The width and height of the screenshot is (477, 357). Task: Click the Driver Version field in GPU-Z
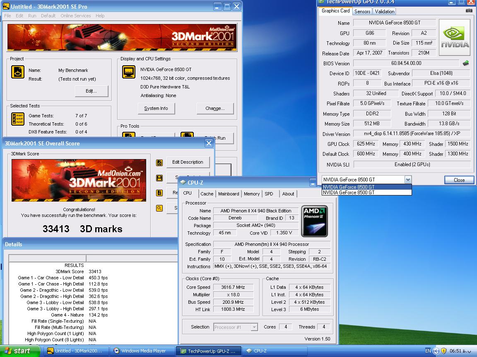412,133
